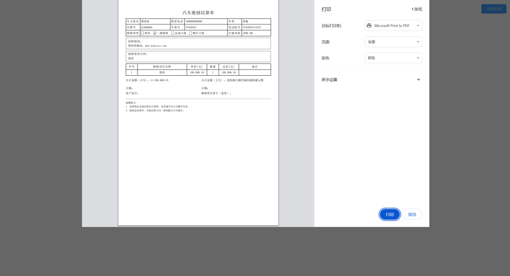Screen dimensions: 510x276
Task: Click the checked 一般修理 checkbox in preview
Action: click(x=155, y=33)
